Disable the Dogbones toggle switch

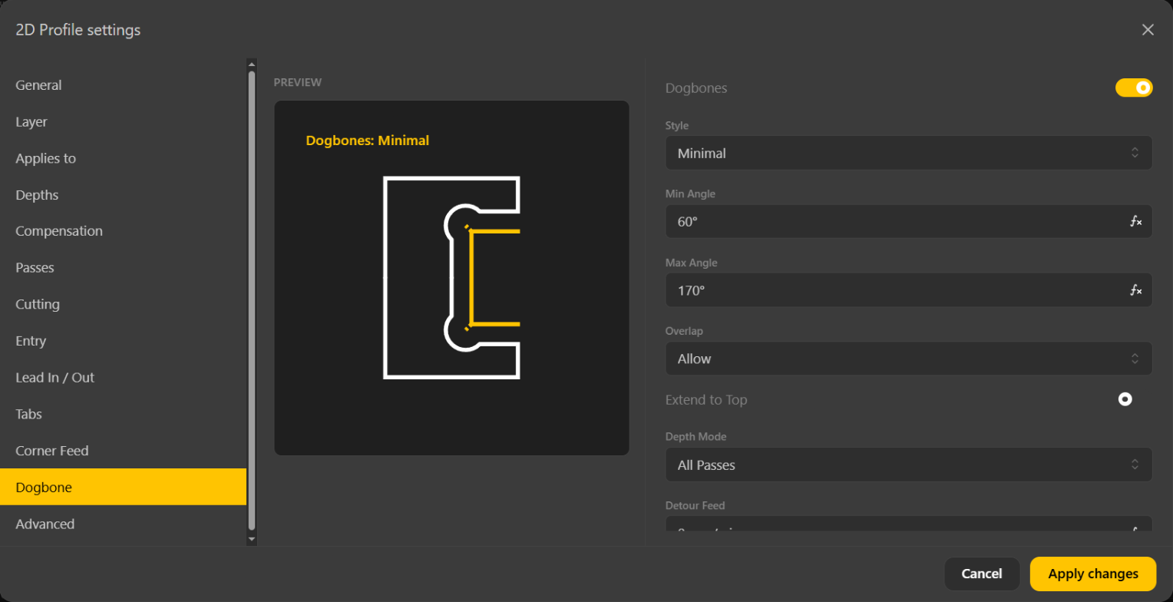pos(1134,88)
